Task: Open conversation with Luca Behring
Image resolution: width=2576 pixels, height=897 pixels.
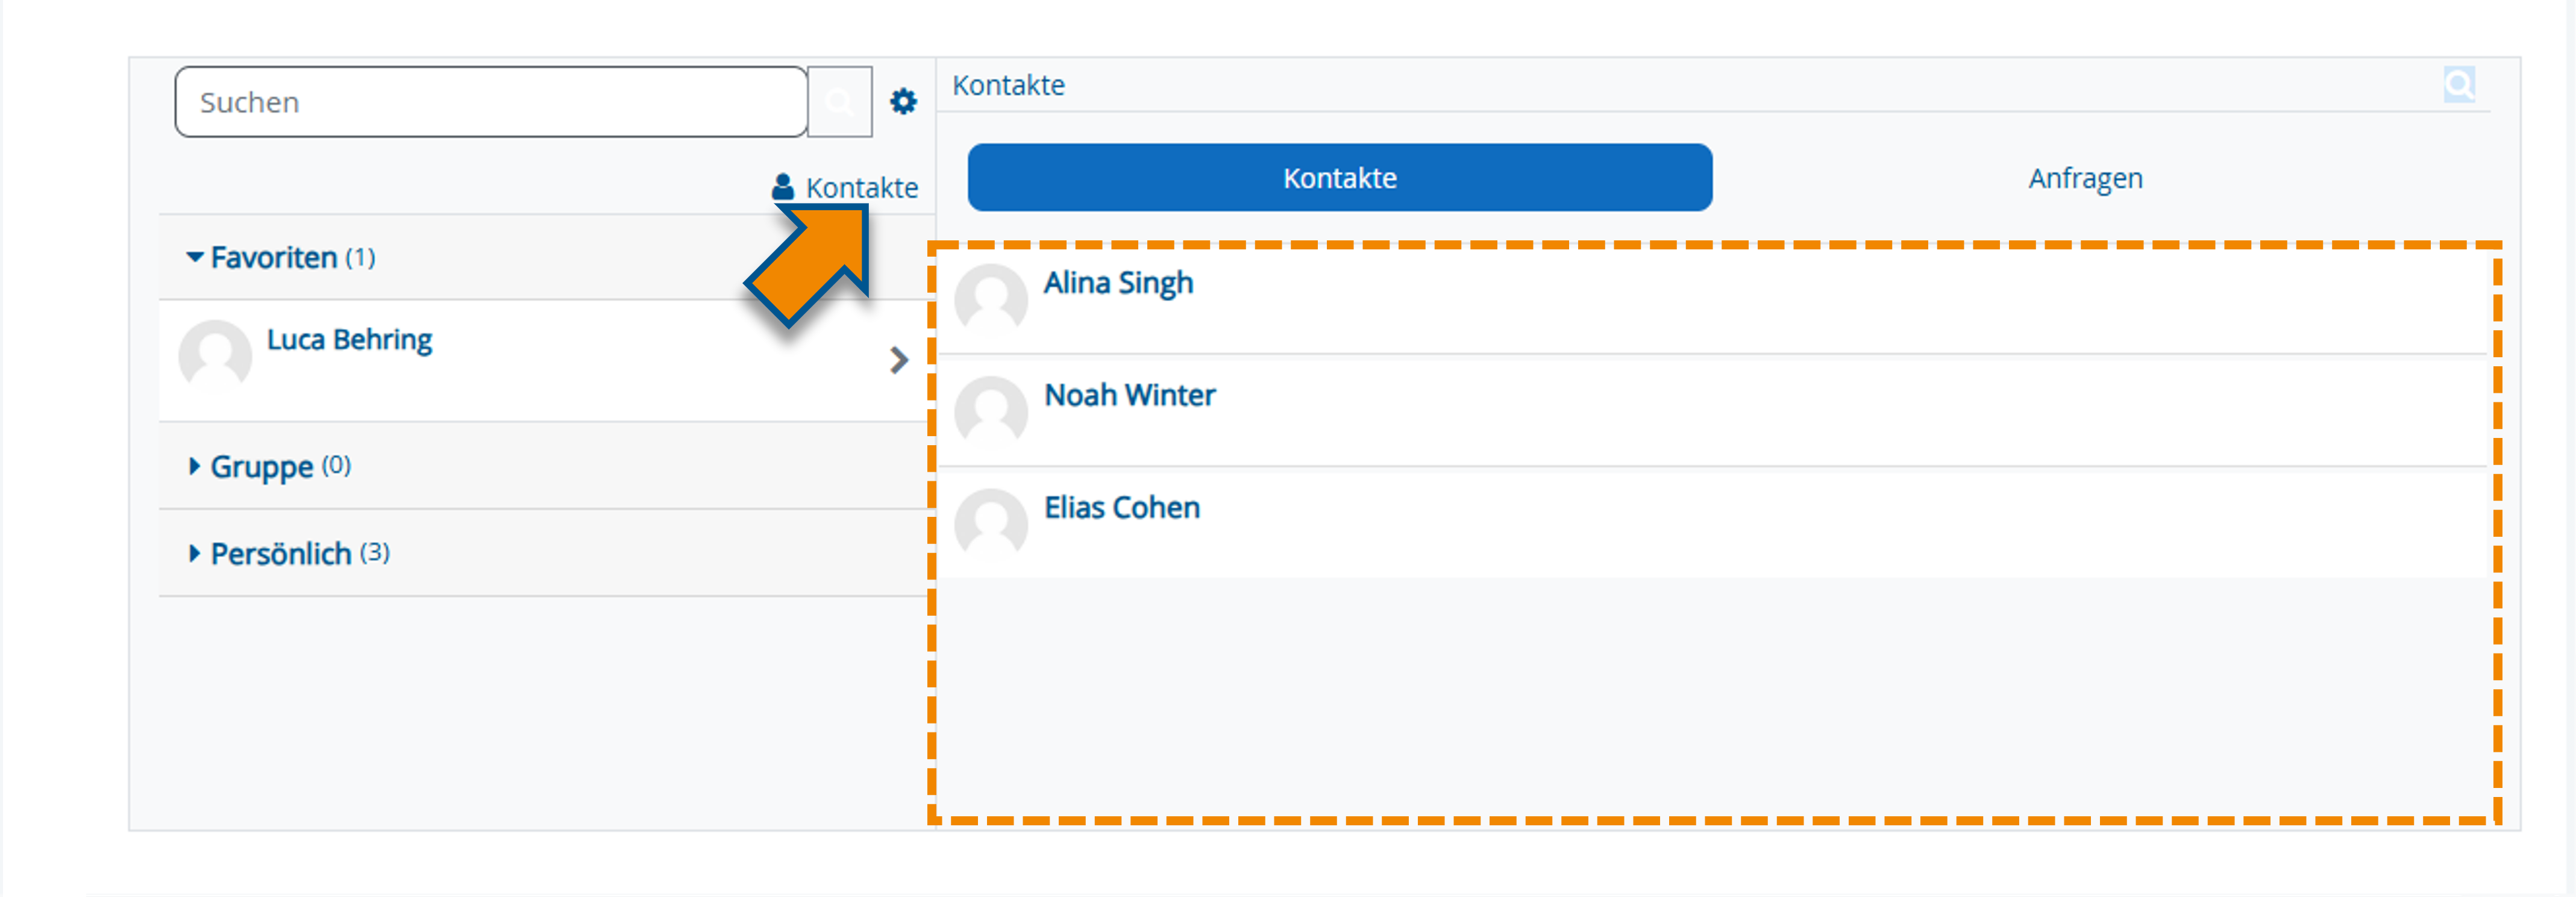Action: (x=349, y=340)
